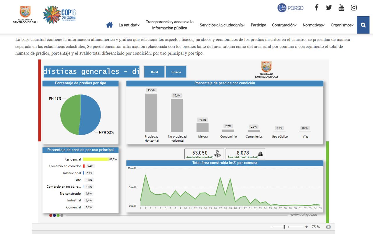Viewport: 373px width, 234px height.
Task: Open Transparencia y acceso a la información pública
Action: tap(169, 25)
